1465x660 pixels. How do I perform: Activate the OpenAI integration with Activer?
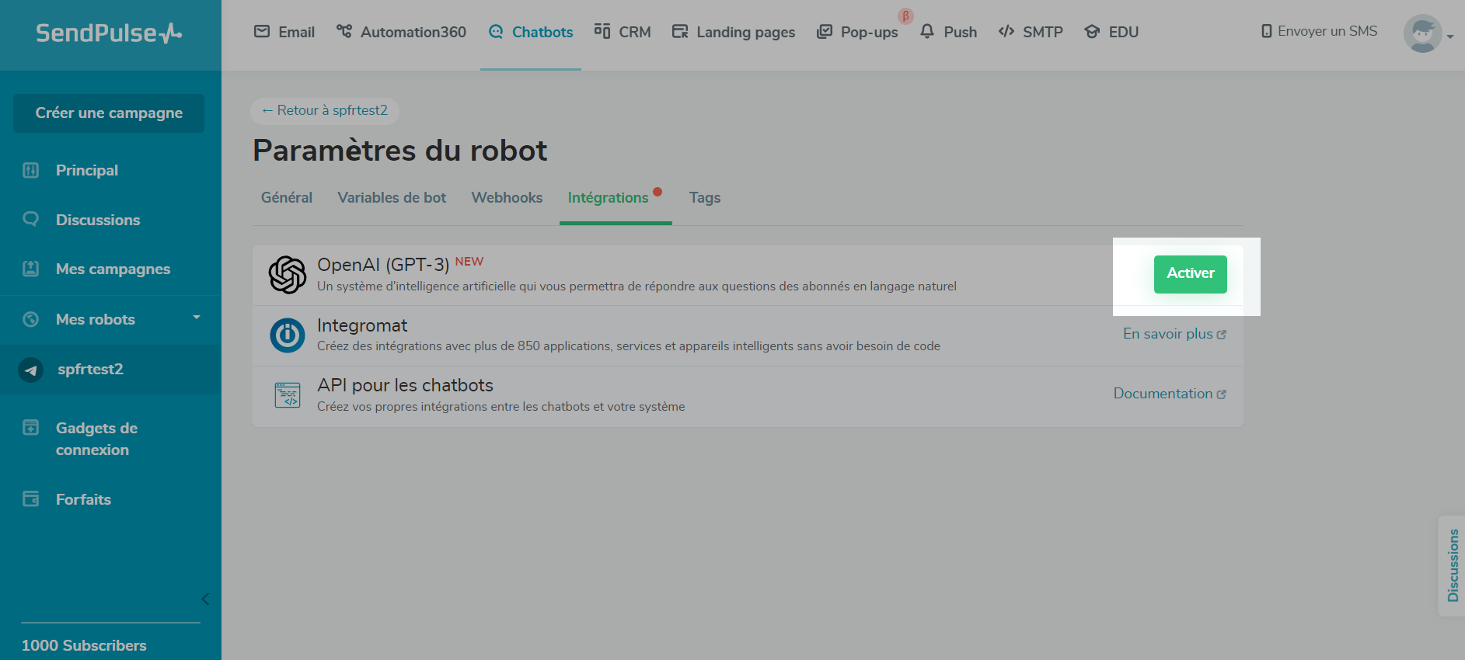click(1191, 274)
